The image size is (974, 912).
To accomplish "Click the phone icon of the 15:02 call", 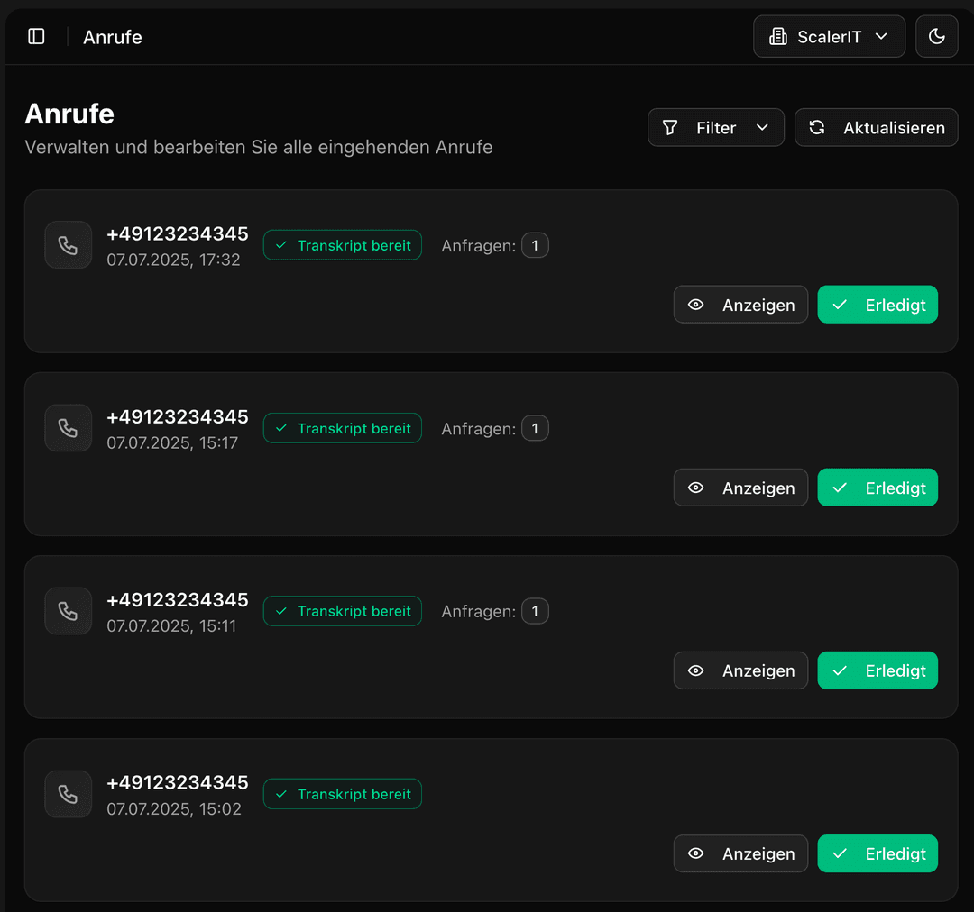I will 68,794.
